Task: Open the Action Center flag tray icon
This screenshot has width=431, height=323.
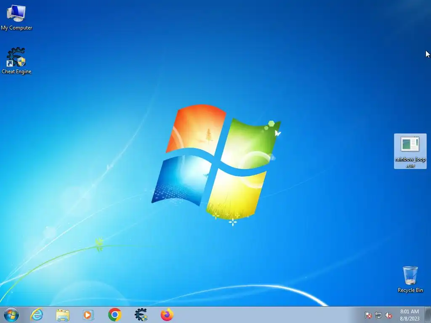Action: [x=368, y=315]
